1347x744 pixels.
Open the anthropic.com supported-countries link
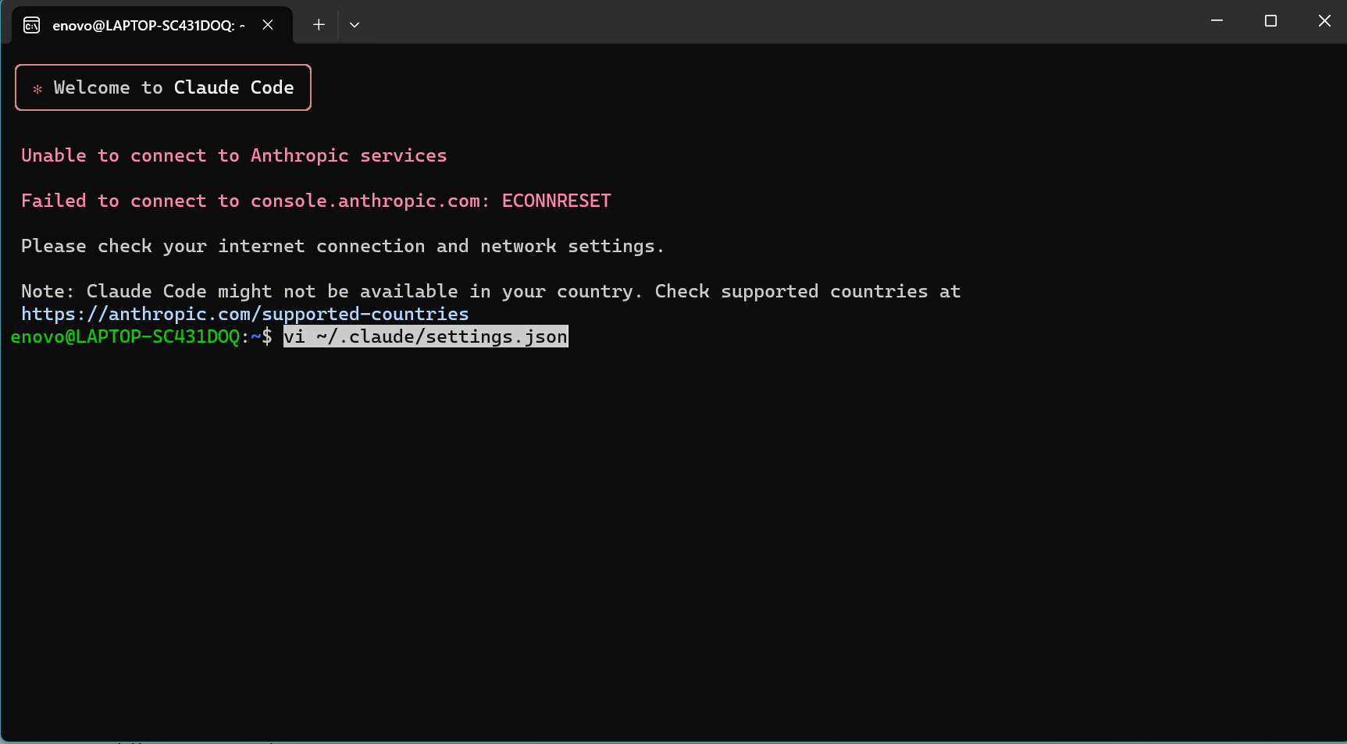[244, 314]
